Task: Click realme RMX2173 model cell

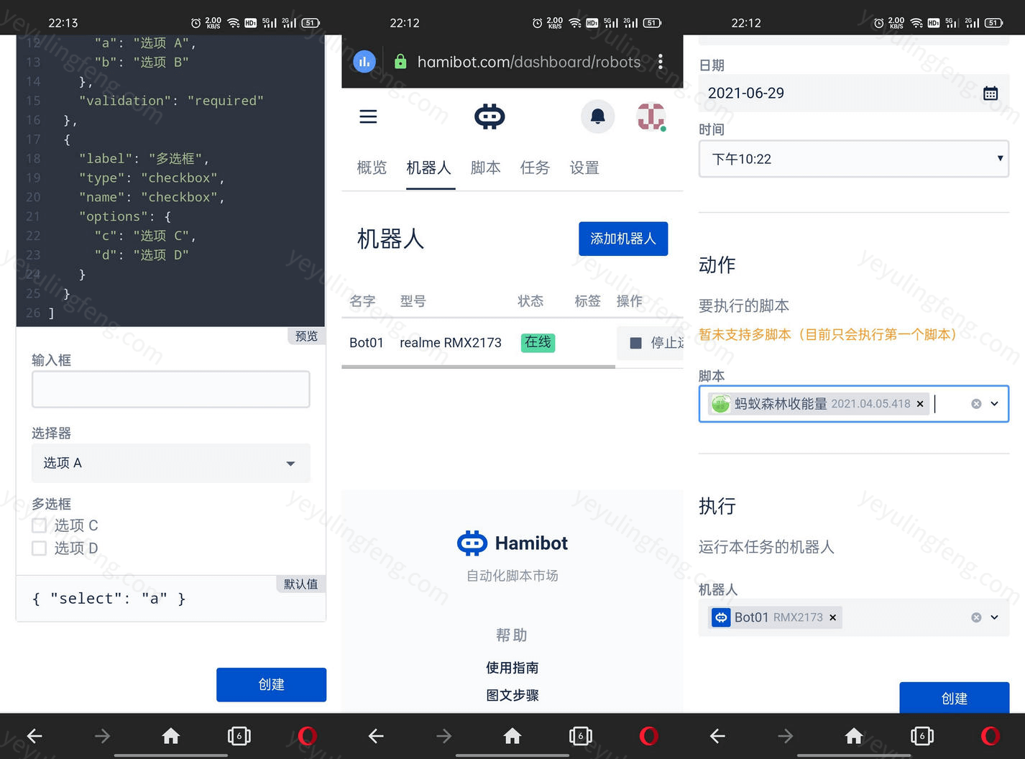Action: pos(451,343)
